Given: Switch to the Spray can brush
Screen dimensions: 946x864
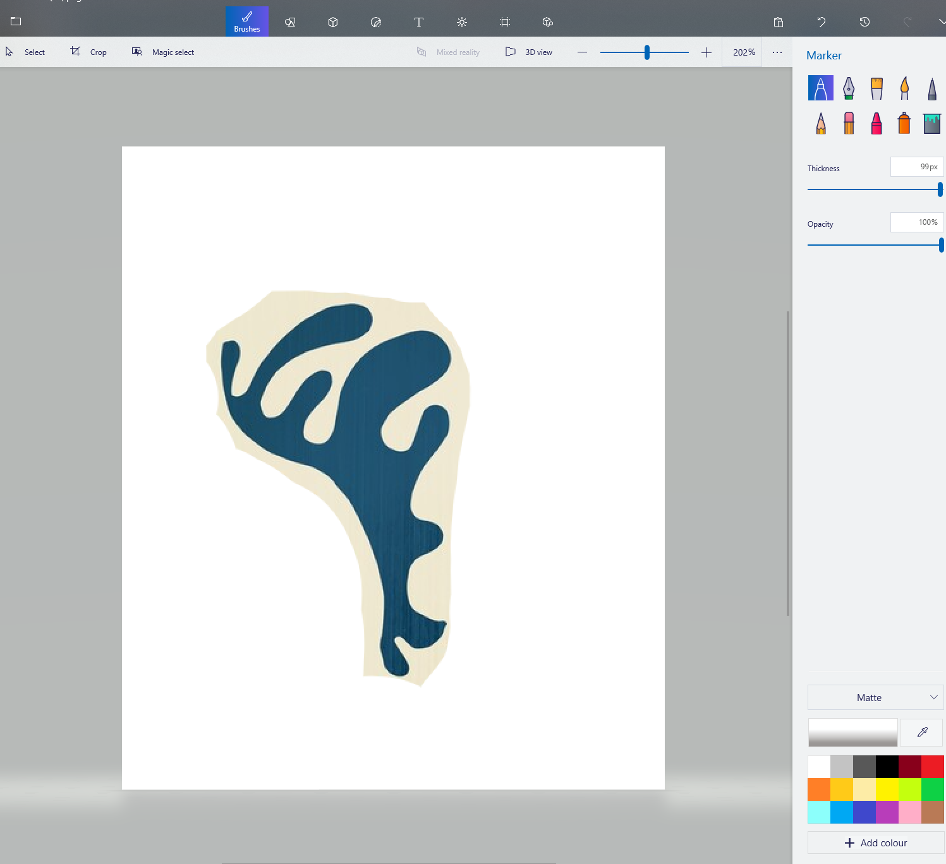Looking at the screenshot, I should pyautogui.click(x=904, y=123).
